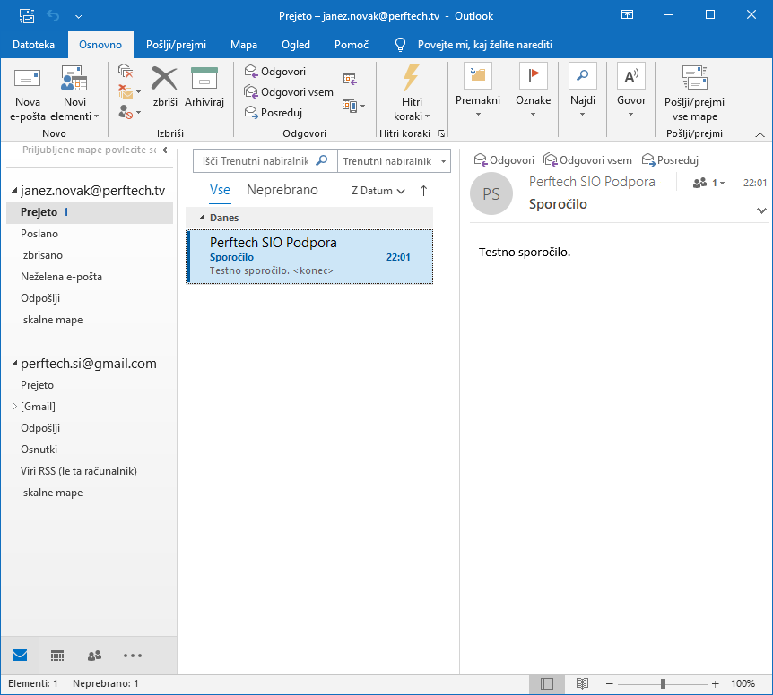The width and height of the screenshot is (773, 695).
Task: Click the 100% zoom level
Action: pos(743,683)
